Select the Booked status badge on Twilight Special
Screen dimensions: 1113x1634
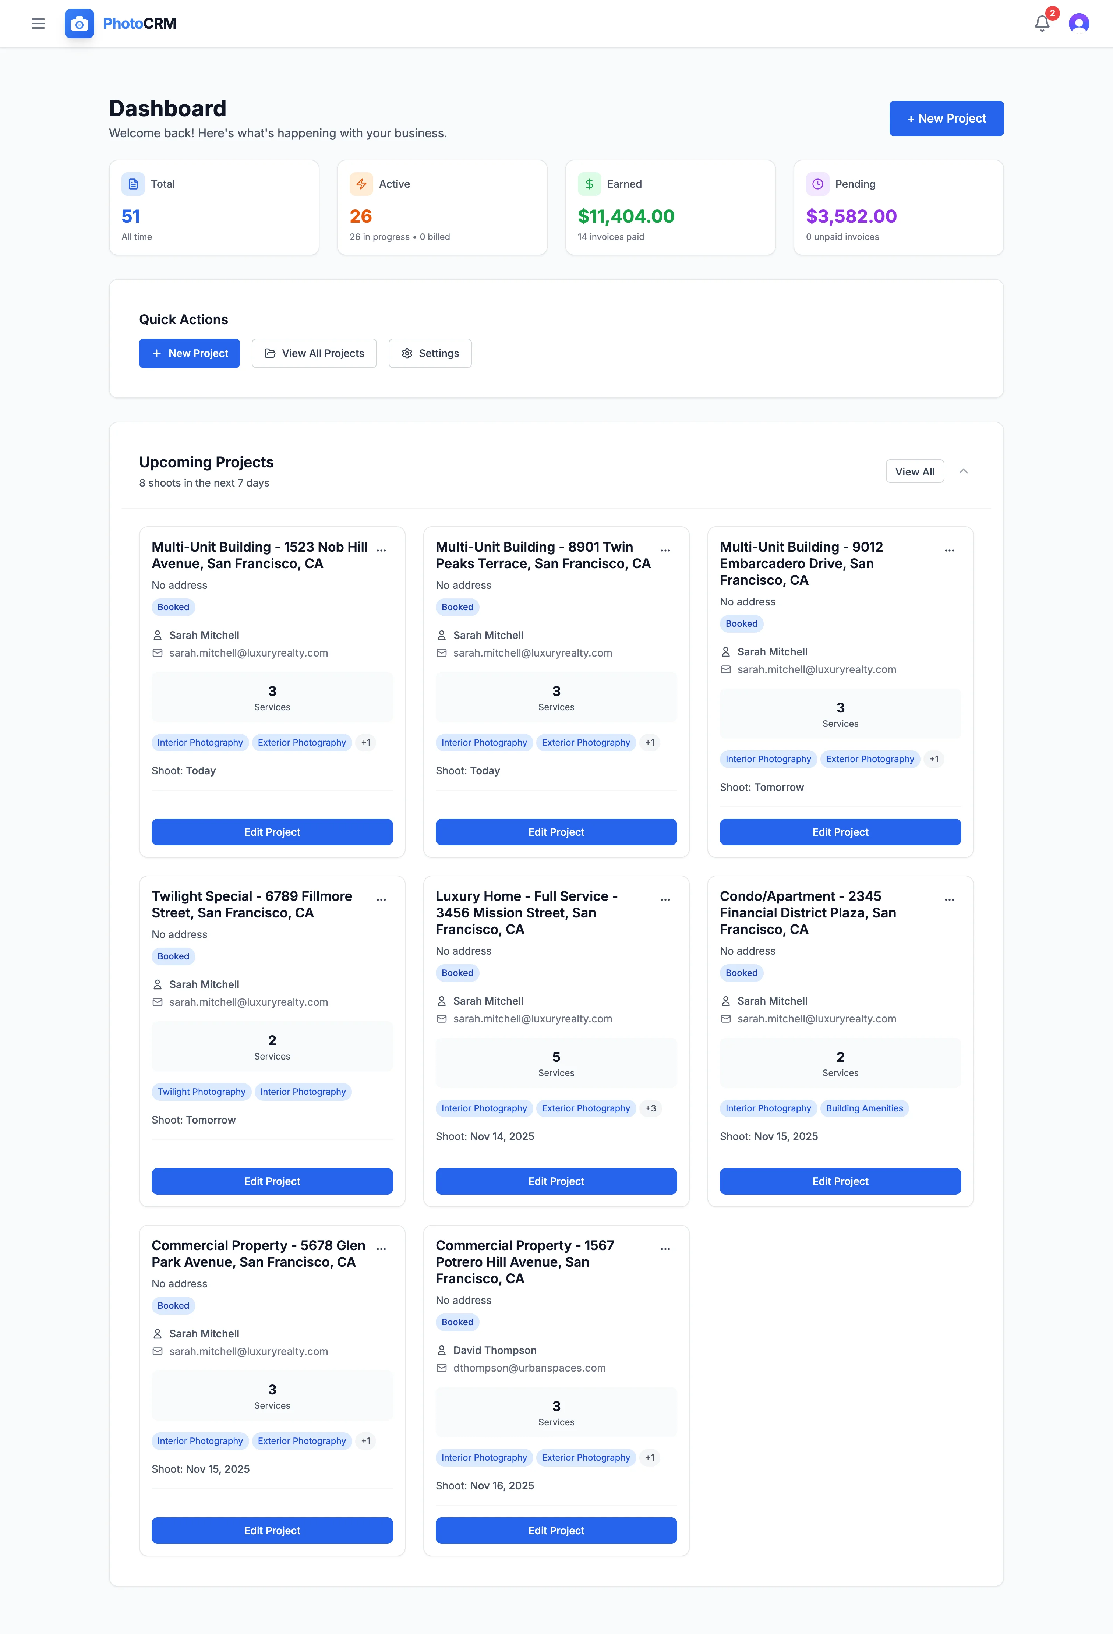coord(173,956)
